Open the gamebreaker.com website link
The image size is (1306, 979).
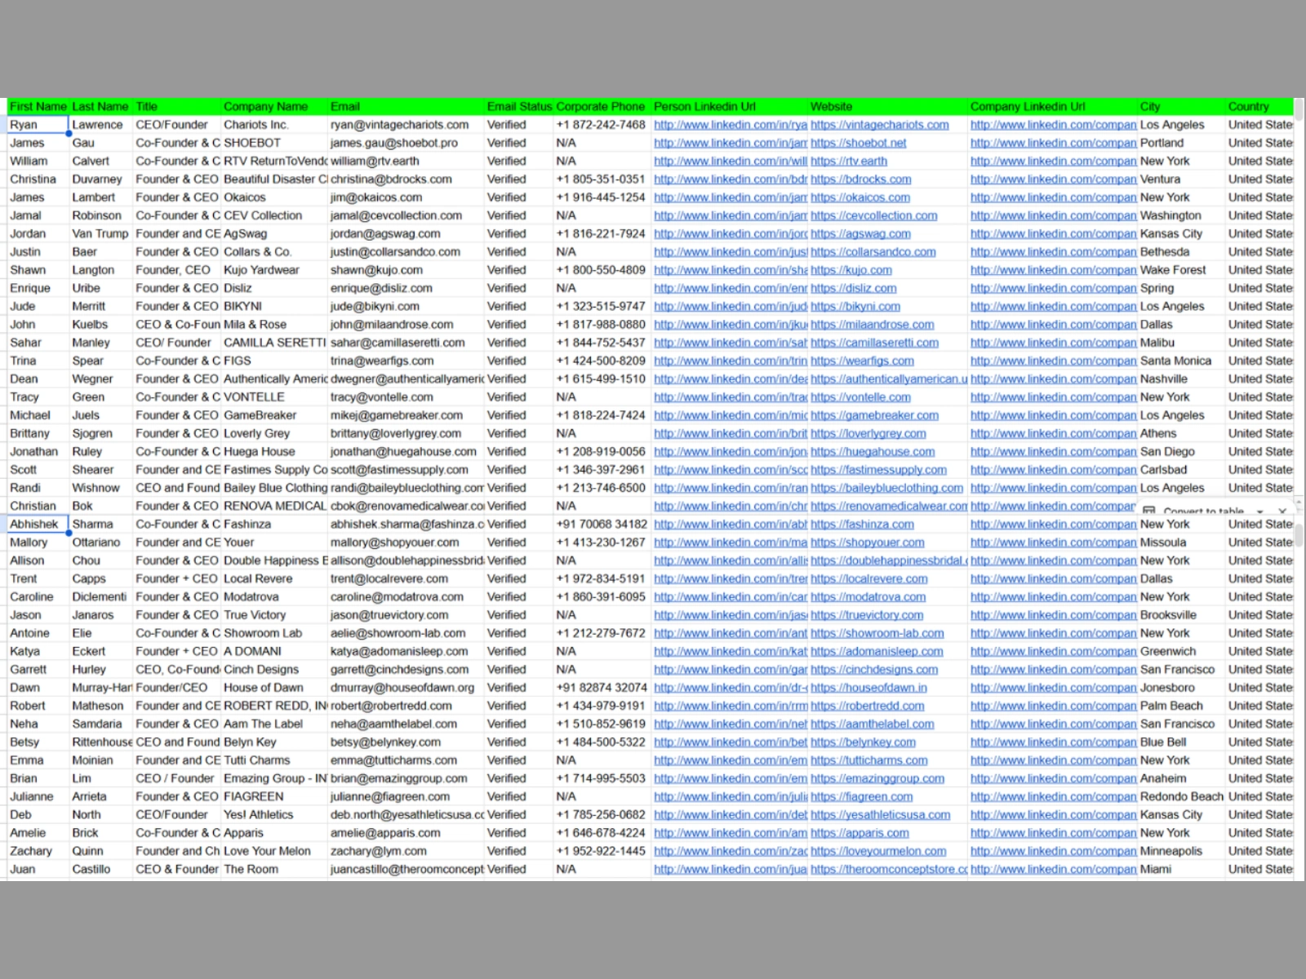(874, 415)
